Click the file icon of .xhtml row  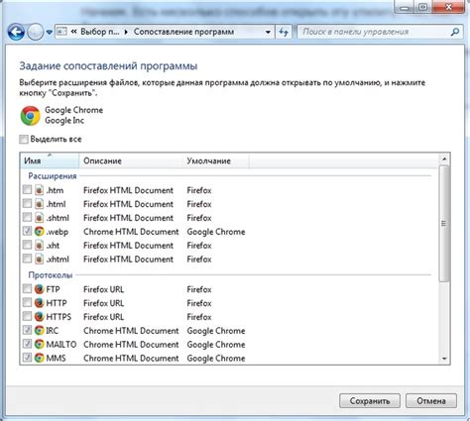click(x=39, y=259)
